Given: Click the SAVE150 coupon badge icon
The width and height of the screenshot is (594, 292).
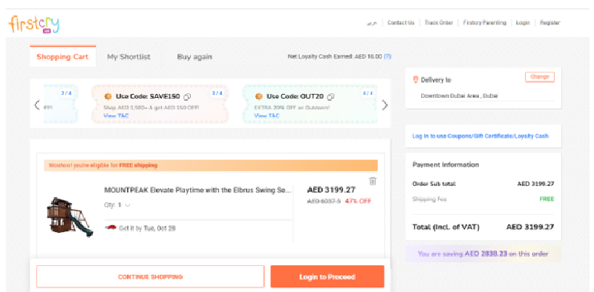Looking at the screenshot, I should [x=108, y=96].
